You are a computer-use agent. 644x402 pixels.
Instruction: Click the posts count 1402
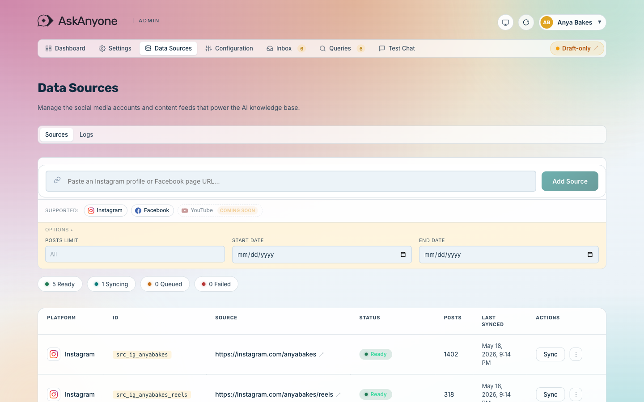(x=451, y=354)
